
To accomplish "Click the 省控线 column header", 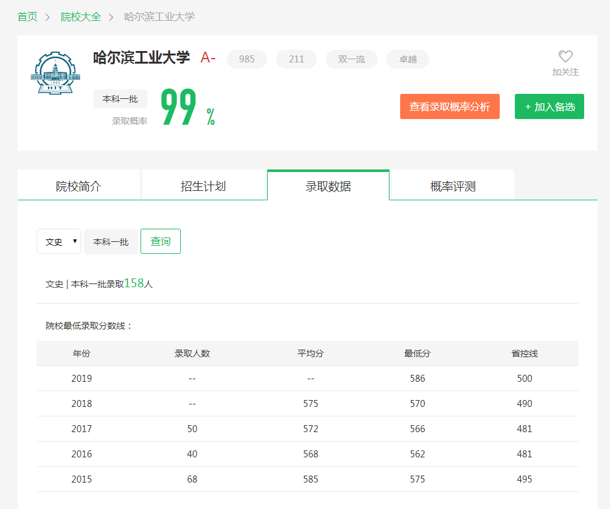I will [524, 353].
